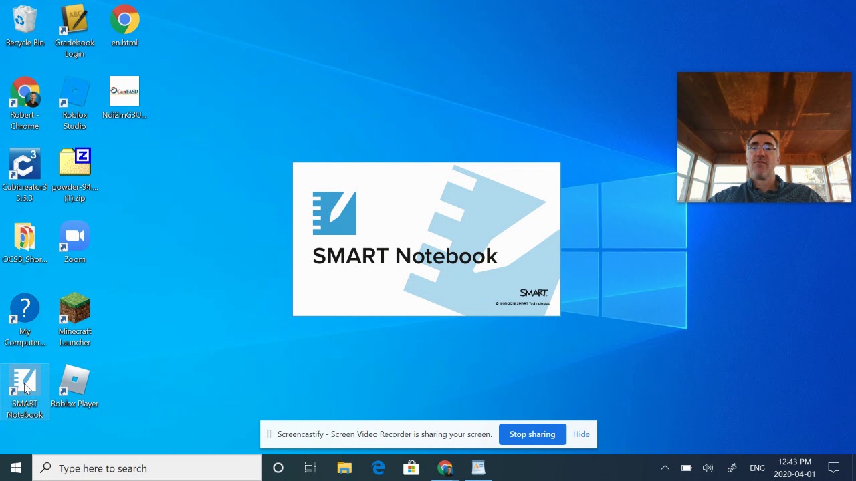The width and height of the screenshot is (856, 481).
Task: Launch the Roblox Studio shortcut
Action: click(x=74, y=104)
